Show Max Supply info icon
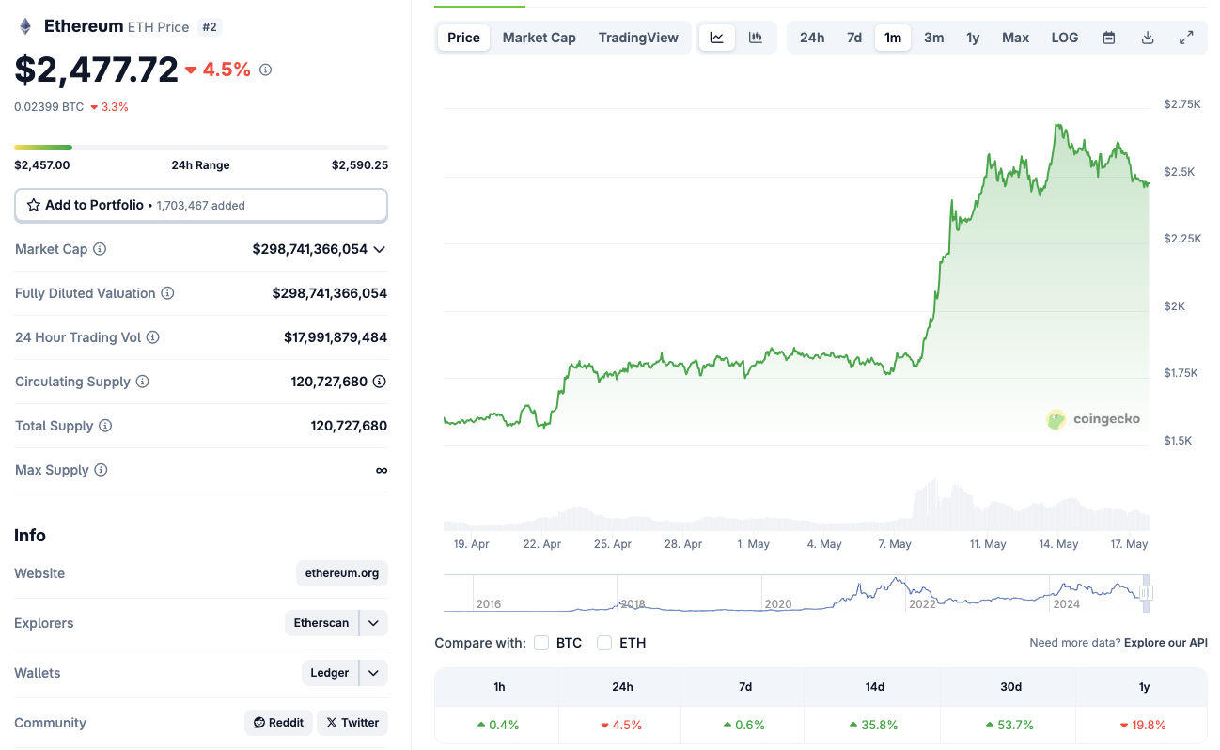1220x750 pixels. tap(101, 470)
